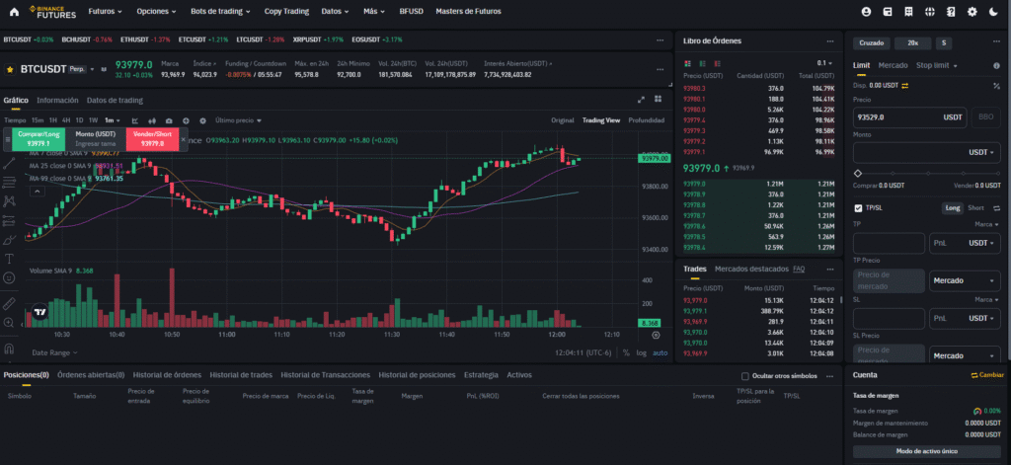
Task: Expand the chart to fullscreen
Action: (x=641, y=100)
